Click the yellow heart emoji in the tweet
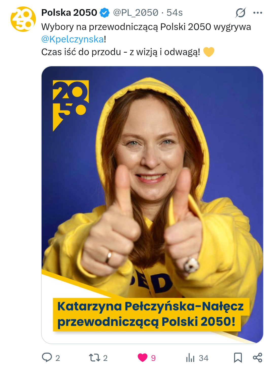 click(209, 52)
